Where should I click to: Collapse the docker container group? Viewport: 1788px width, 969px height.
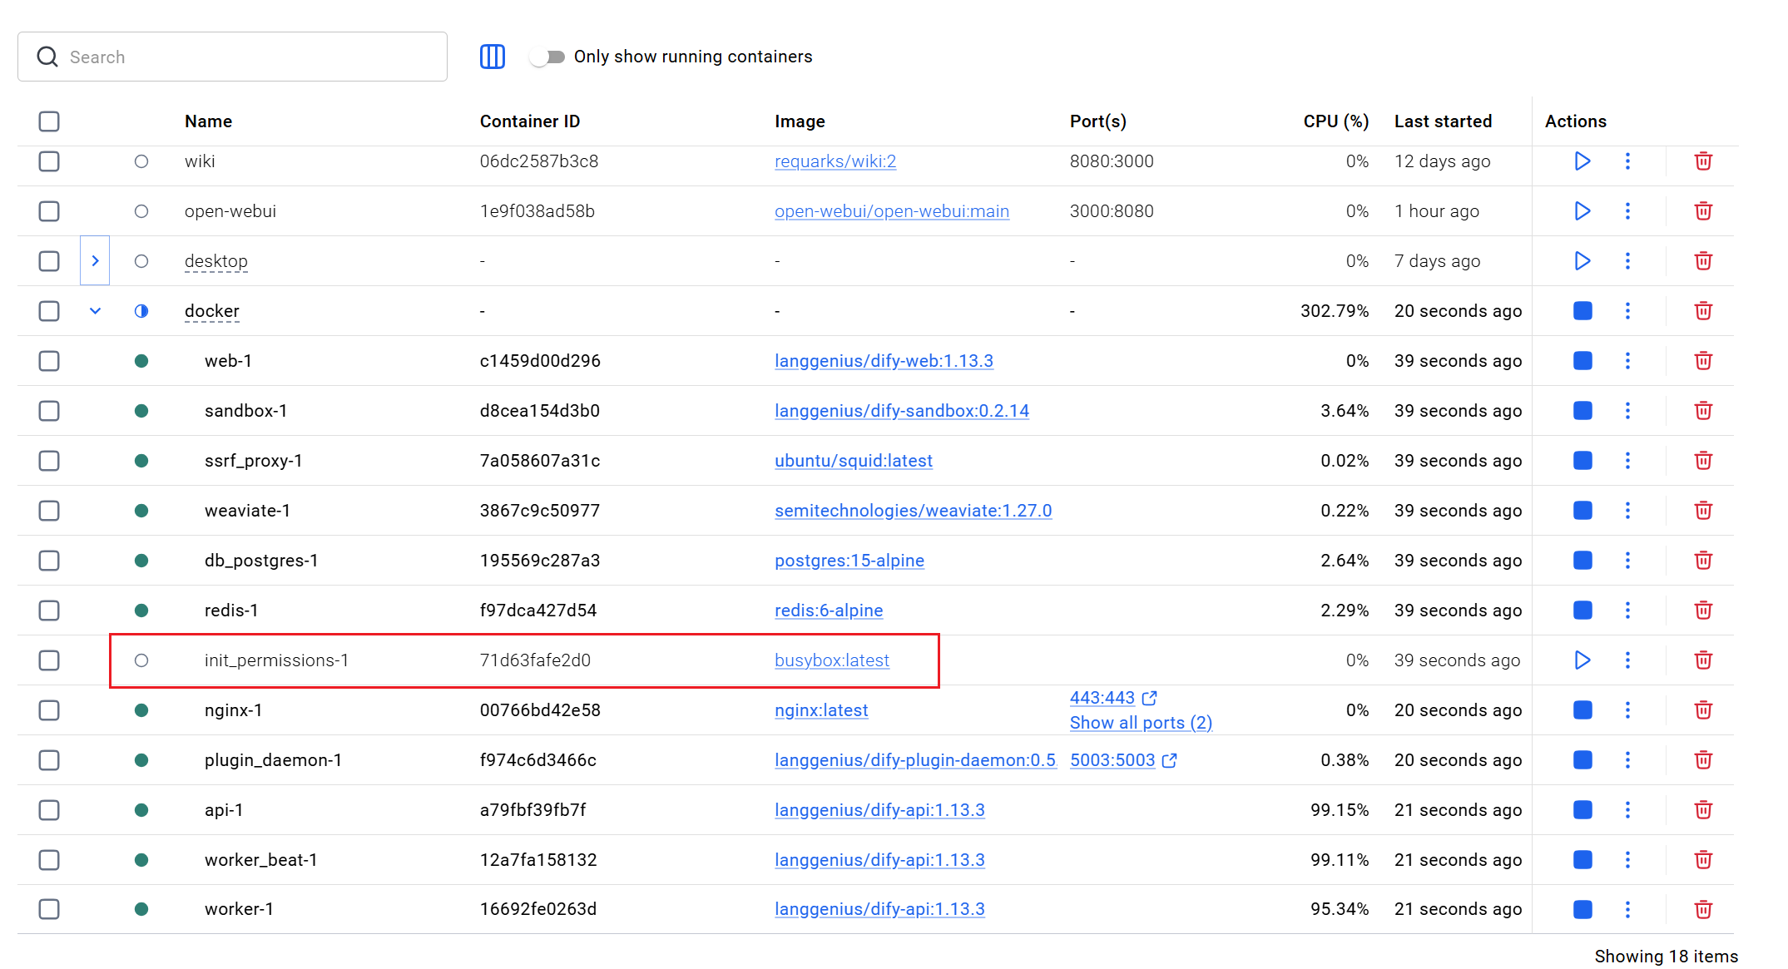(95, 311)
